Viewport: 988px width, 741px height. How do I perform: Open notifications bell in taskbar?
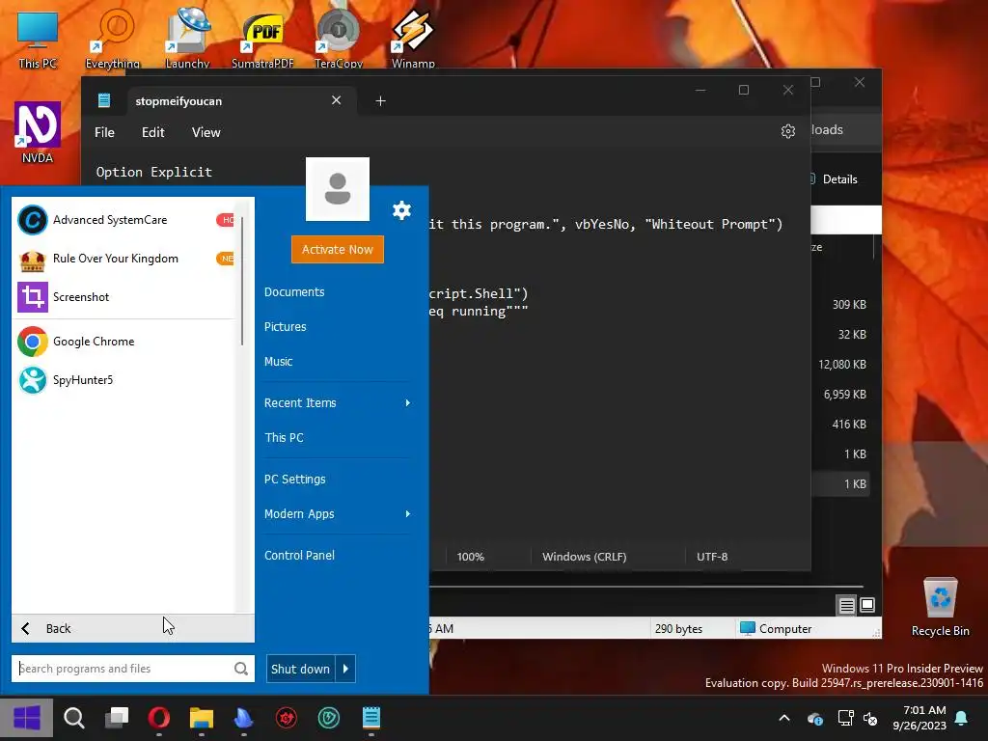click(x=962, y=718)
